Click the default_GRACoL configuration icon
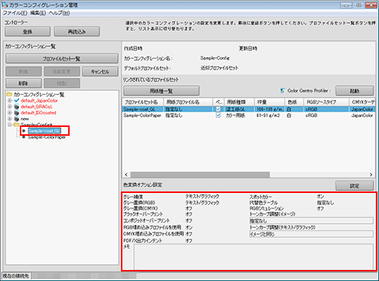379x281 pixels. click(17, 106)
